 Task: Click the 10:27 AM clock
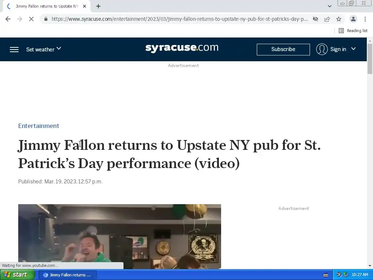pyautogui.click(x=360, y=275)
